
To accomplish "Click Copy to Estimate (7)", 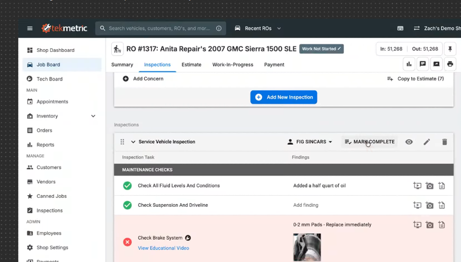I will (415, 78).
